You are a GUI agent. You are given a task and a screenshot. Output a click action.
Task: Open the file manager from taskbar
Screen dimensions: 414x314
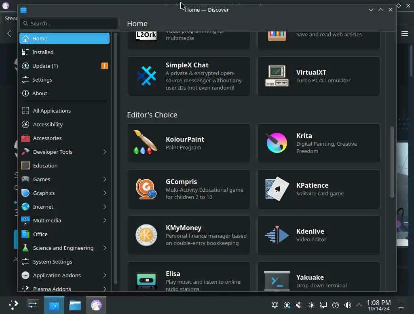[75, 305]
